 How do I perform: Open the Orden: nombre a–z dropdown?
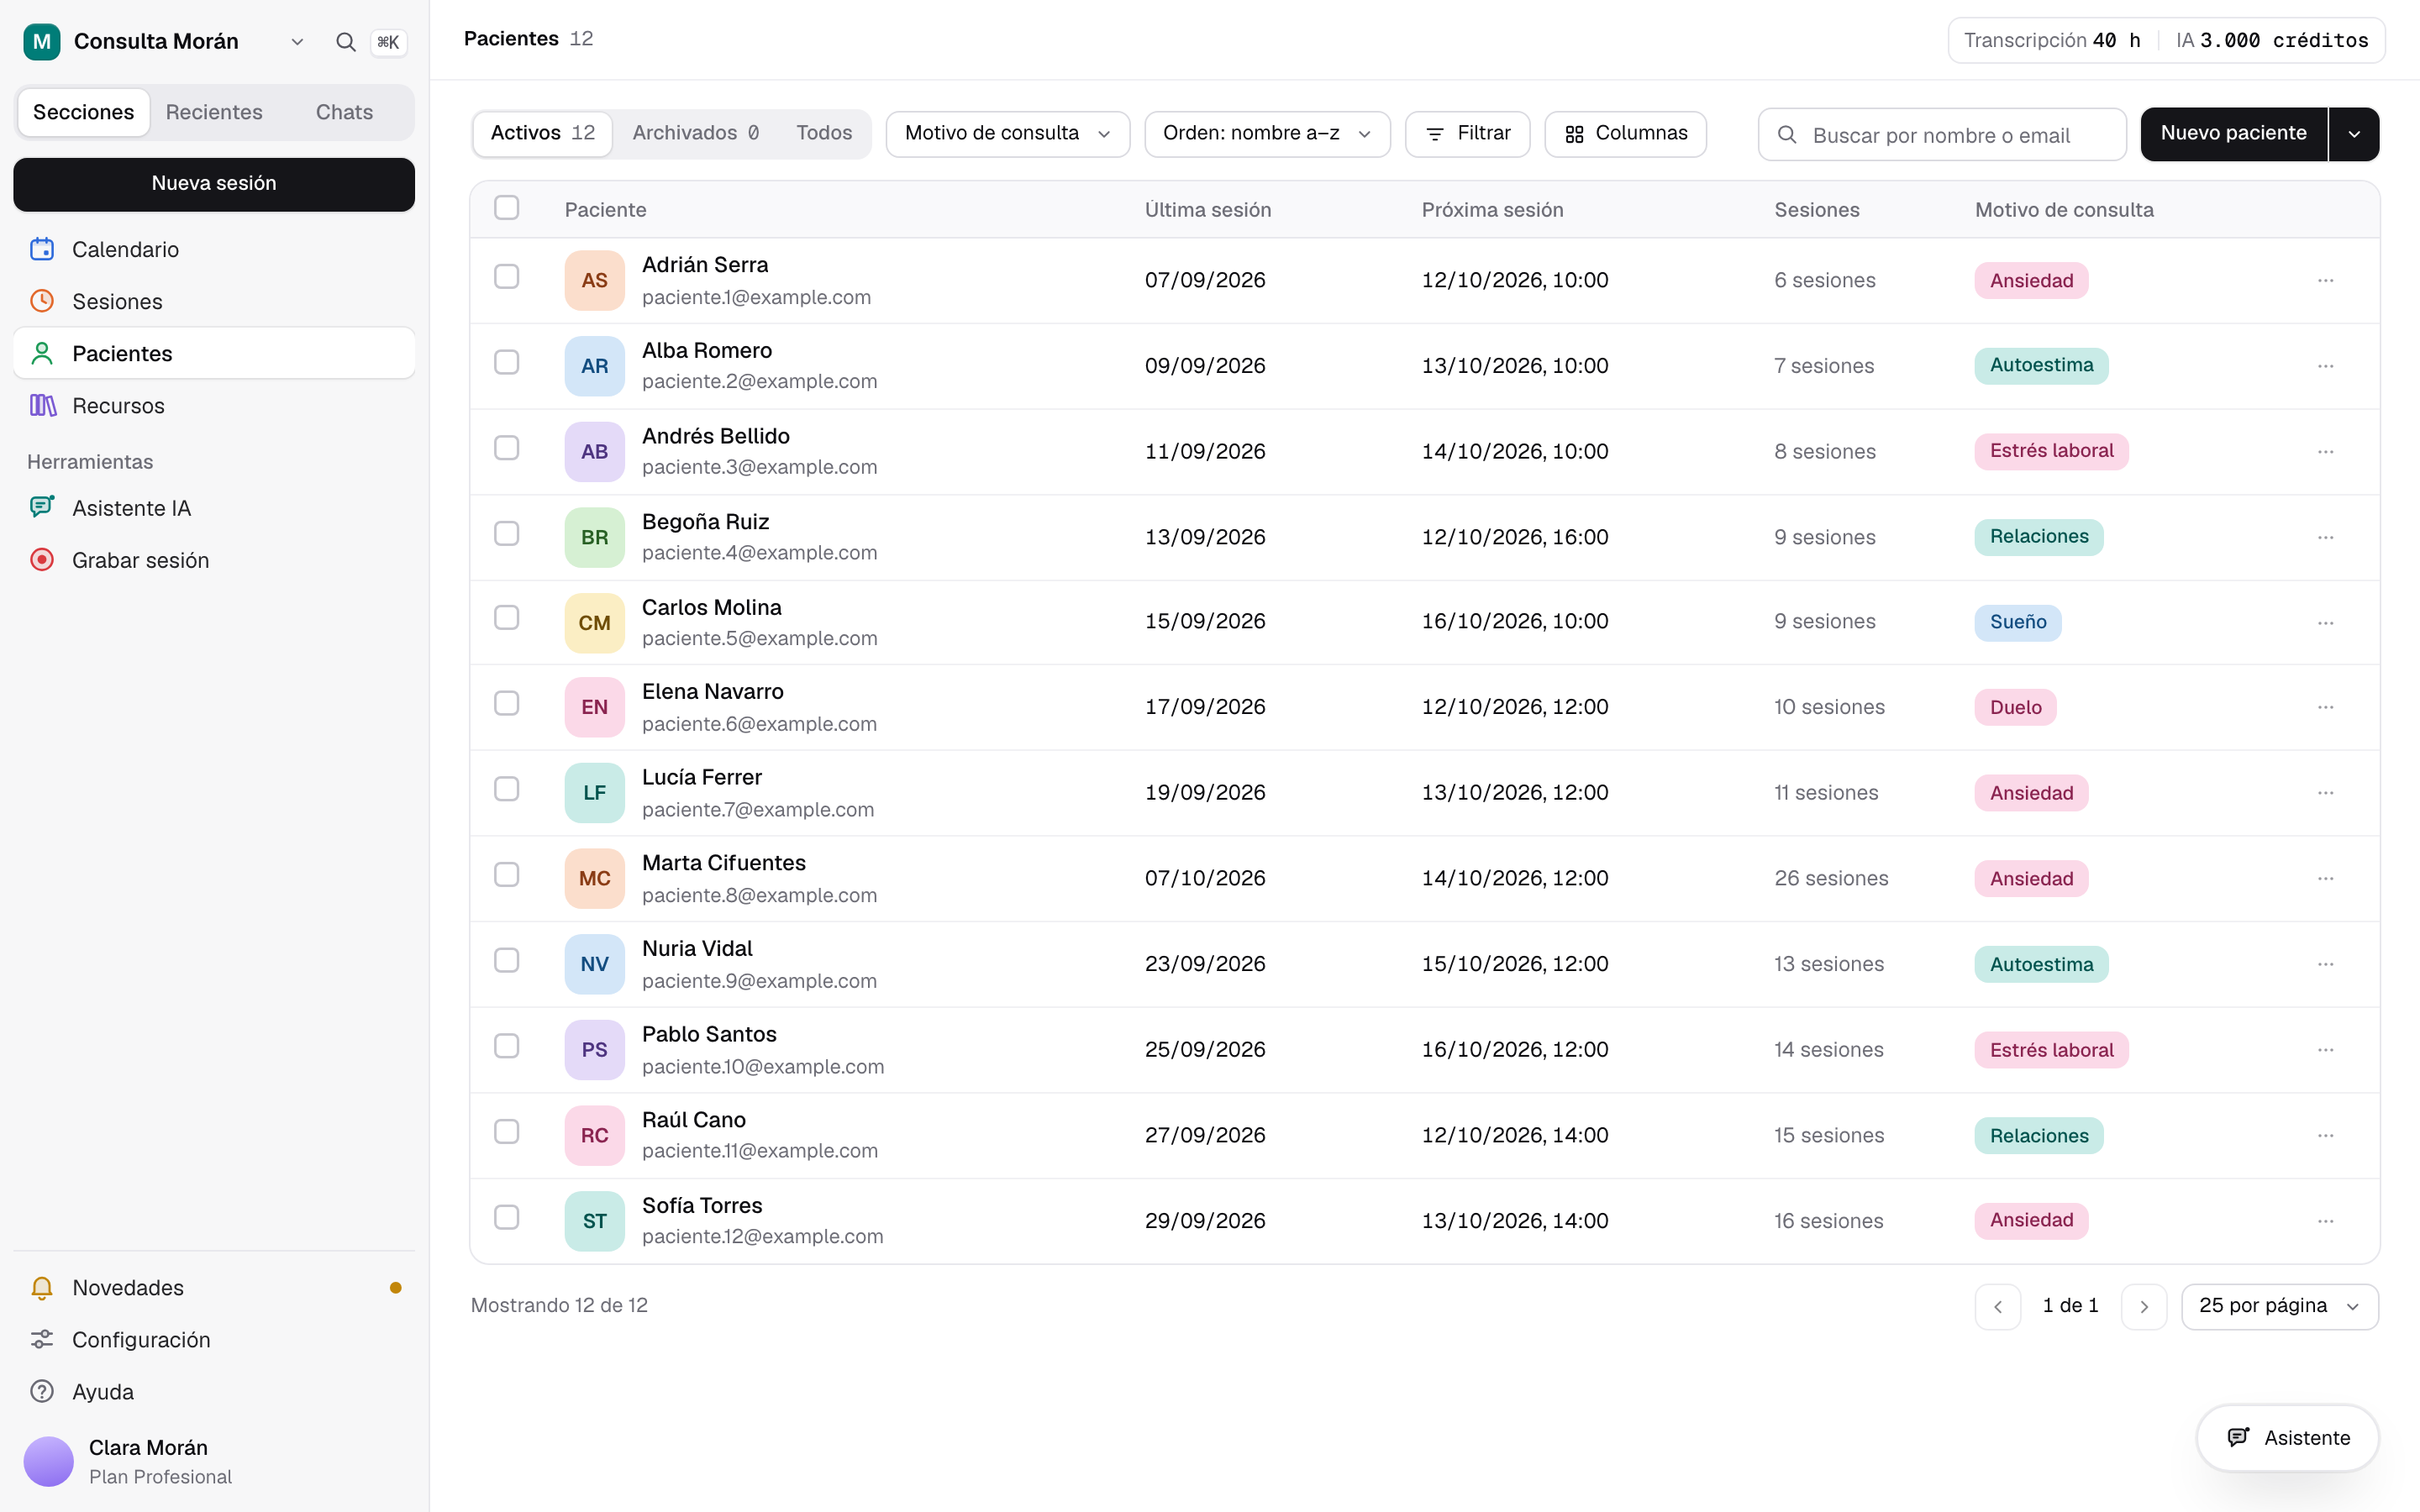(x=1266, y=134)
